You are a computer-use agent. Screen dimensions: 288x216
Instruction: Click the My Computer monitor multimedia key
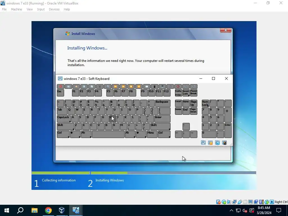pos(162,86)
